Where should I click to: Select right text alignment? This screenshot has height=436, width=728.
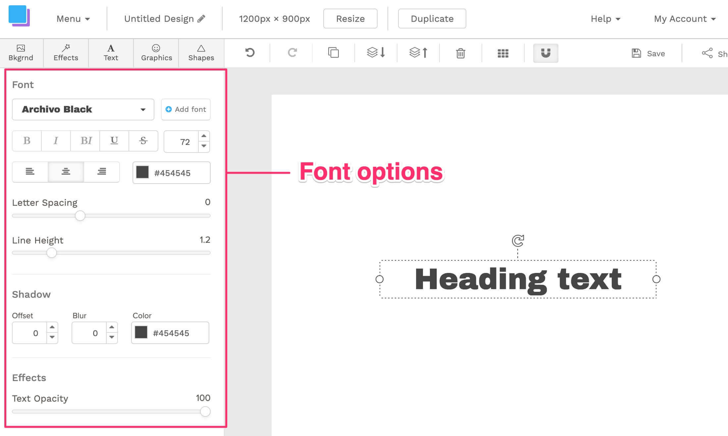[102, 172]
